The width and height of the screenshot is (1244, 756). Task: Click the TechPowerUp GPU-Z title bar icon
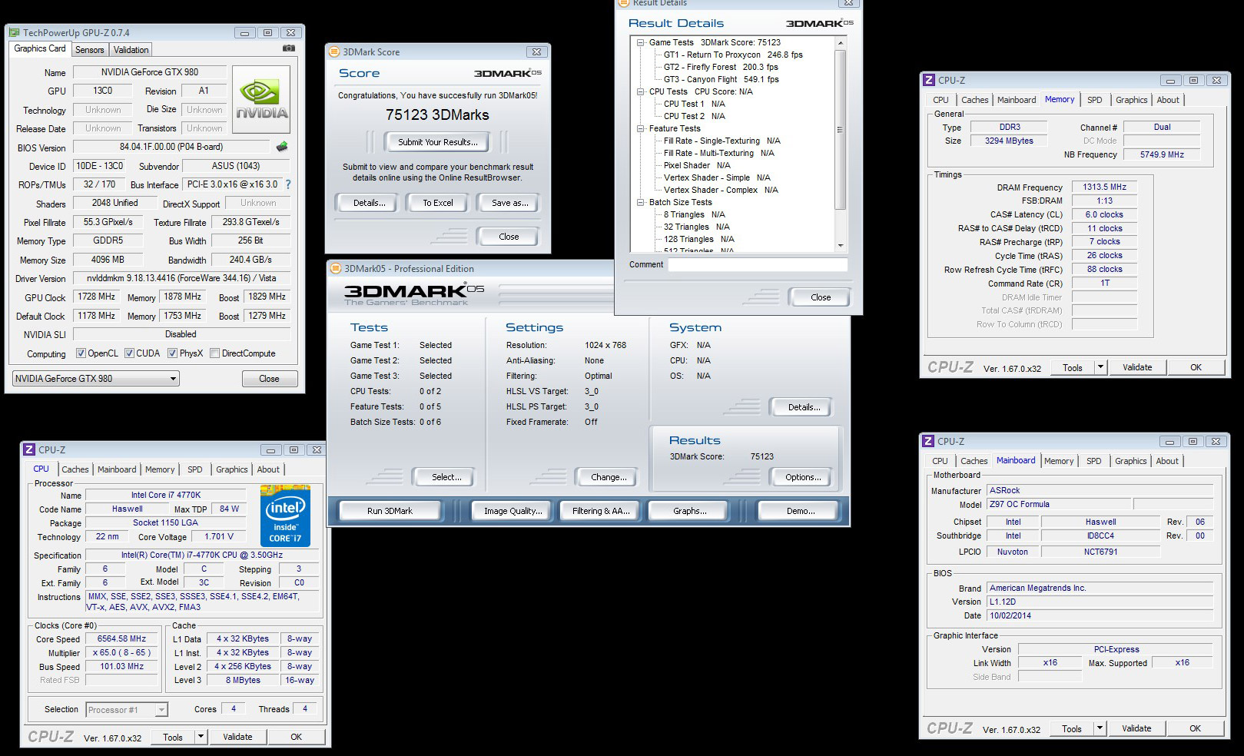coord(15,32)
